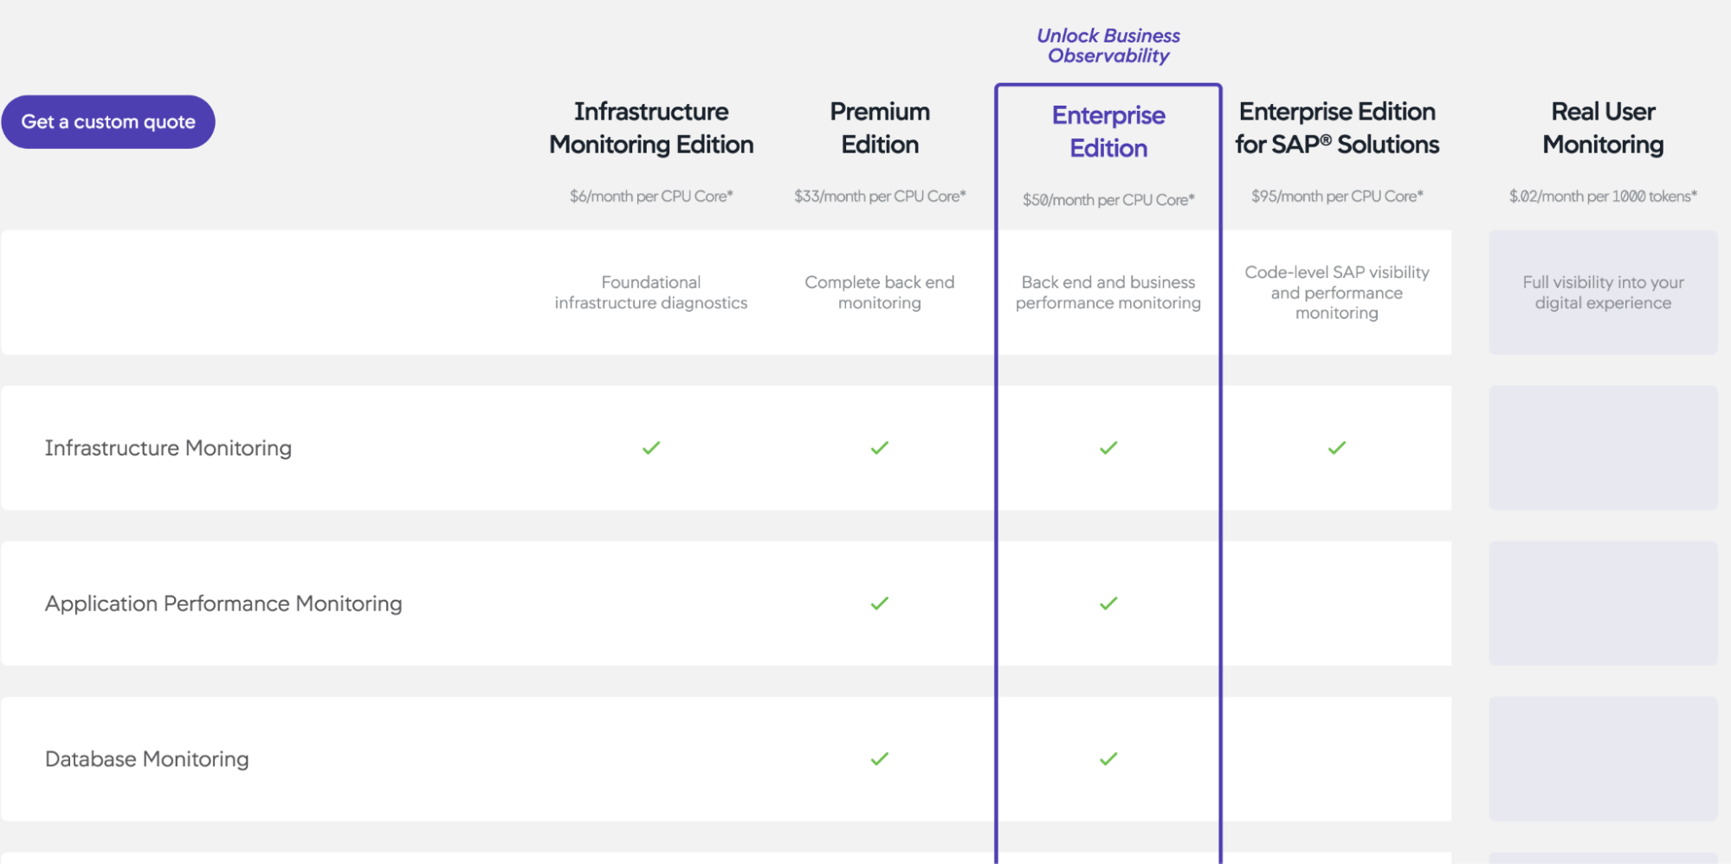This screenshot has width=1731, height=864.
Task: Click the Application Performance Monitoring checkmark under Premium Edition
Action: pos(879,603)
